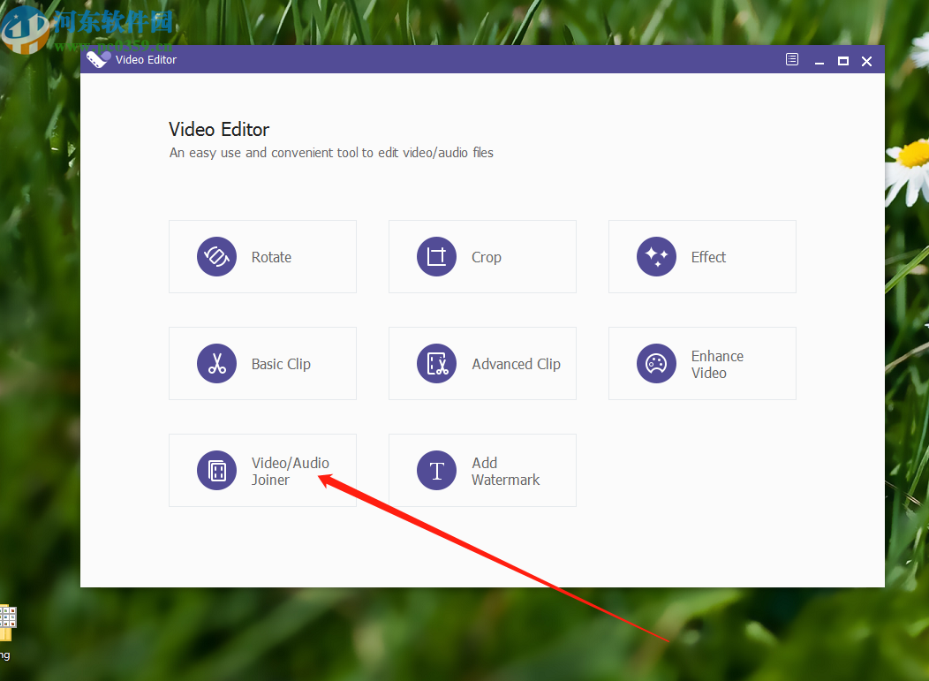The width and height of the screenshot is (929, 681).
Task: Click the Basic Clip scissors icon
Action: coord(217,363)
